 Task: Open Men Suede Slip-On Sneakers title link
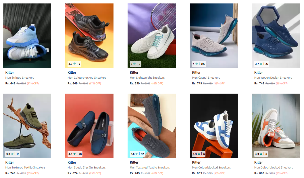[87, 167]
